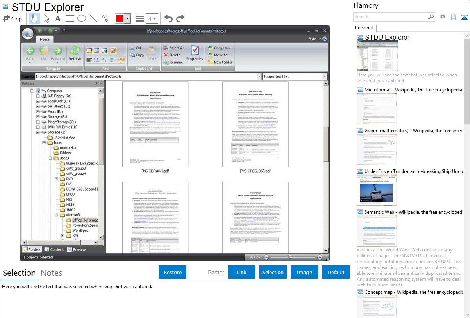Select the EPUB folder in tree
This screenshot has width=470, height=318.
70,194
